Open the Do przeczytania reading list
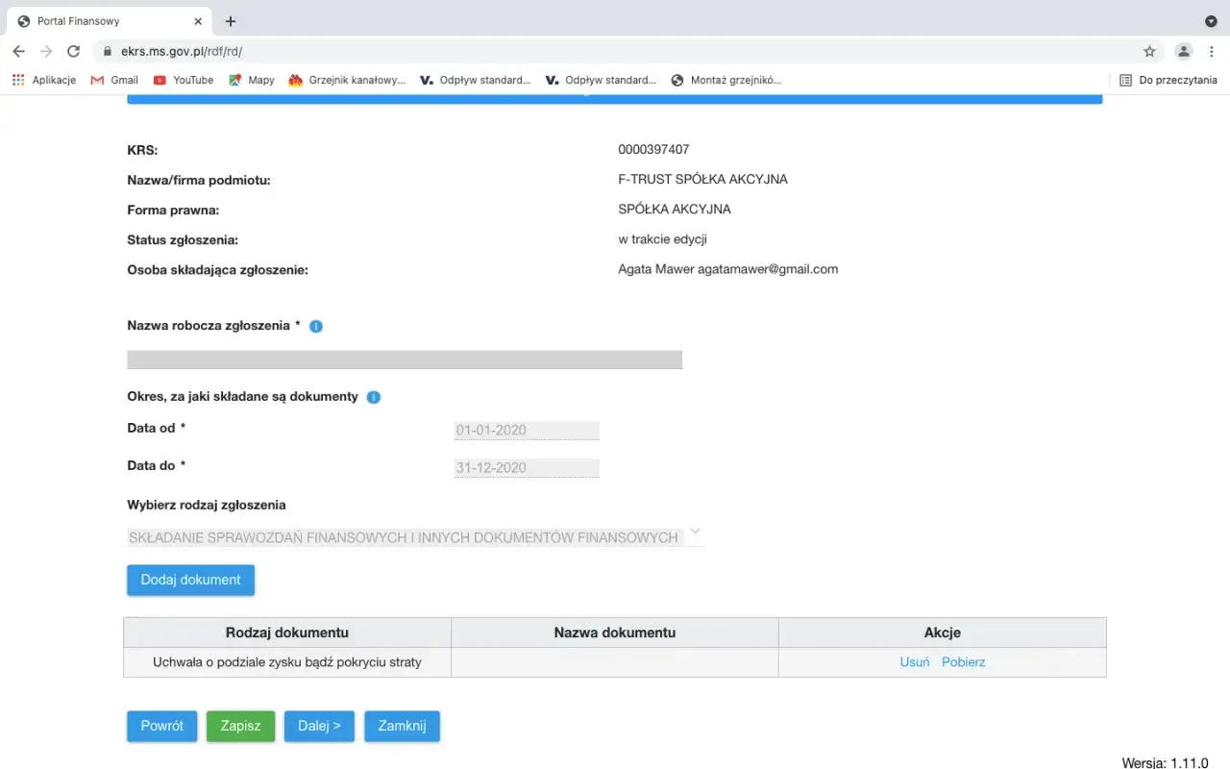 coord(1168,80)
